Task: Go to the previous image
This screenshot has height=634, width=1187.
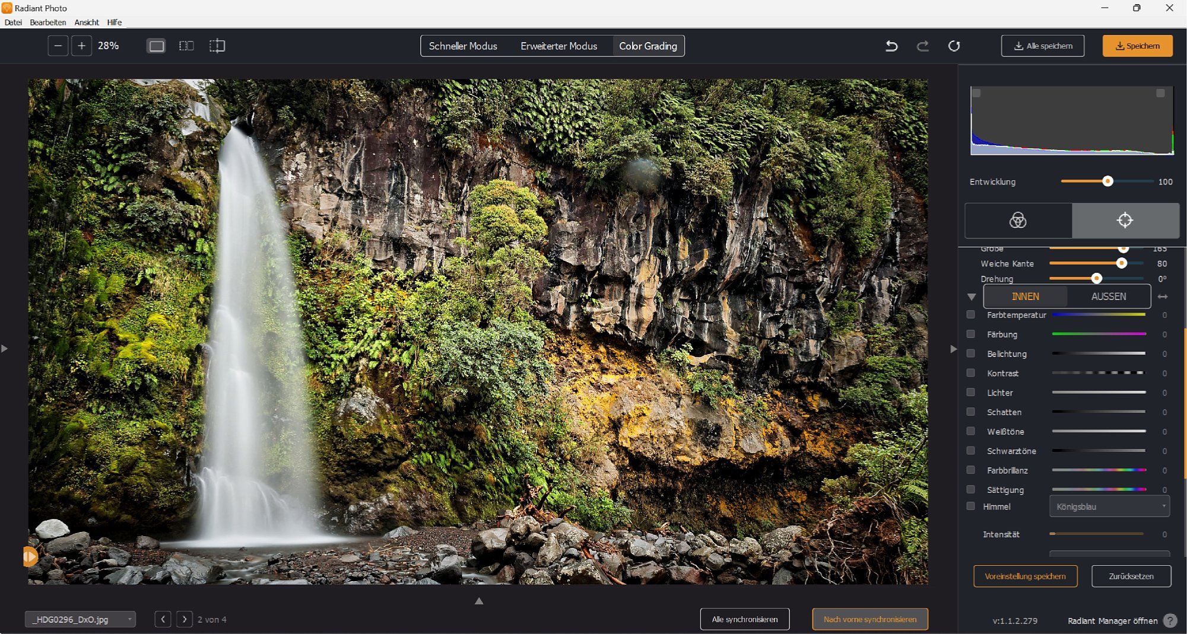Action: click(x=163, y=619)
